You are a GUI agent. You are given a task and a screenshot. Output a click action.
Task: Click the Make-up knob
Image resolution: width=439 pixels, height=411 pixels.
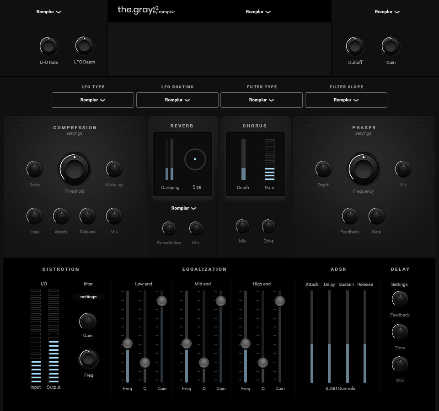[114, 169]
